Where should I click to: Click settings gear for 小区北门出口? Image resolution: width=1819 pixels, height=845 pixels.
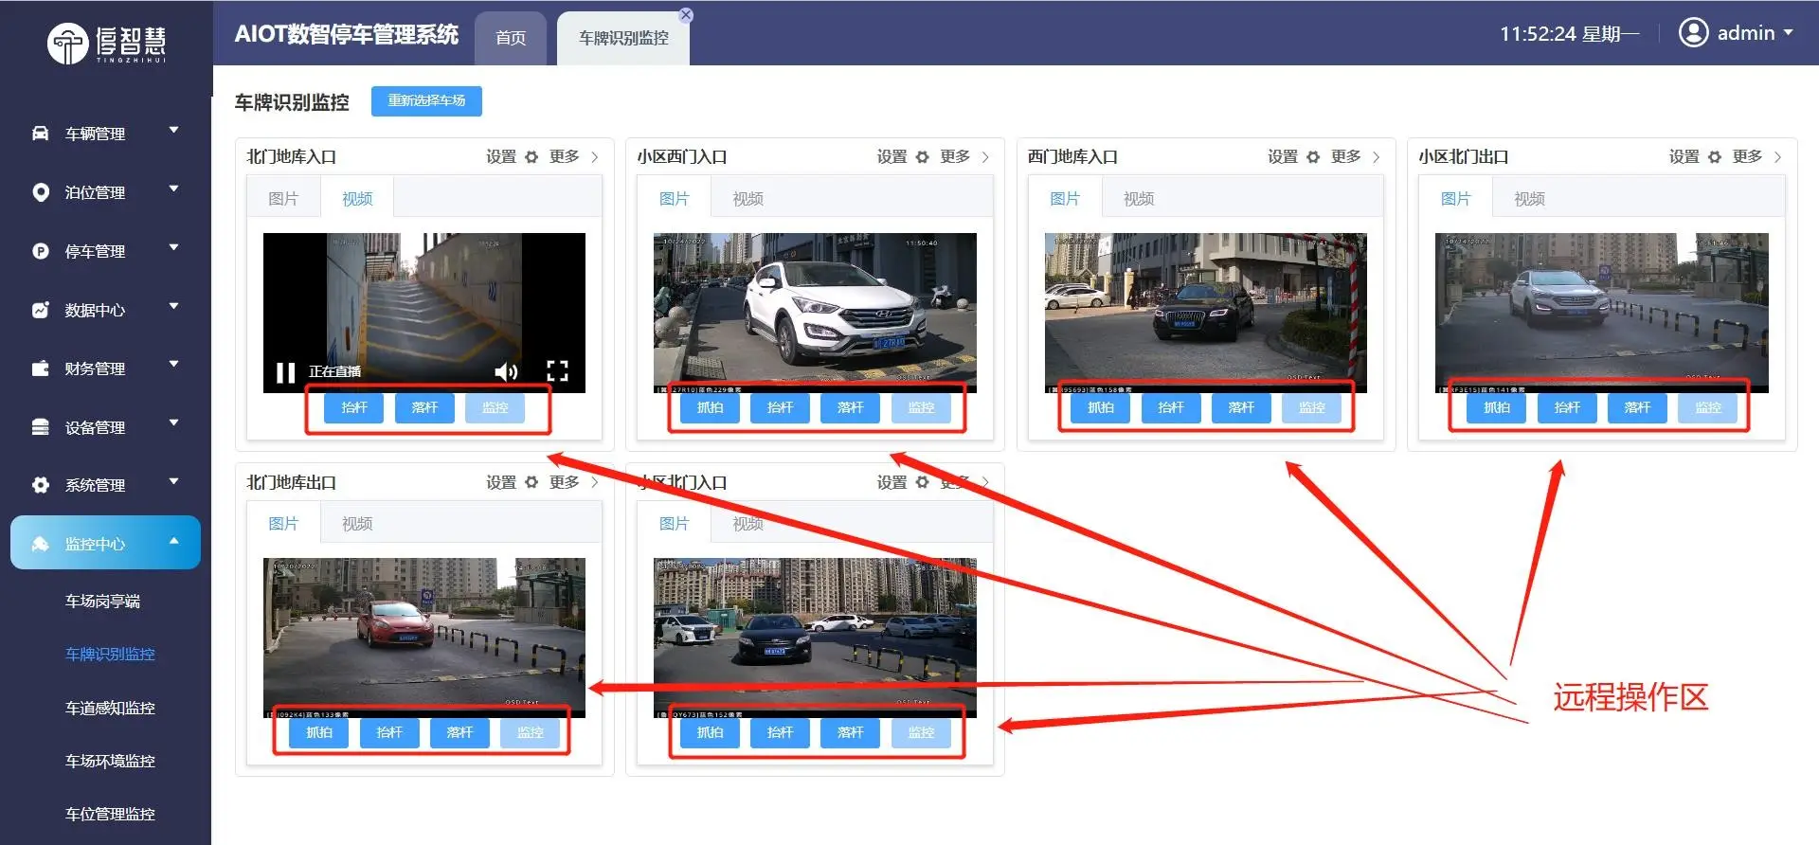coord(1715,157)
